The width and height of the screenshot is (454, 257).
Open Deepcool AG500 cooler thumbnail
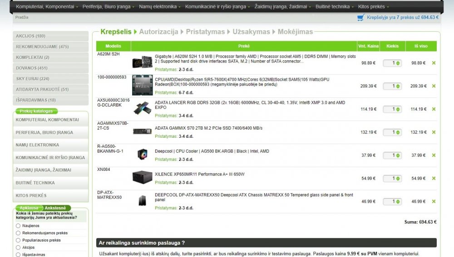click(142, 155)
